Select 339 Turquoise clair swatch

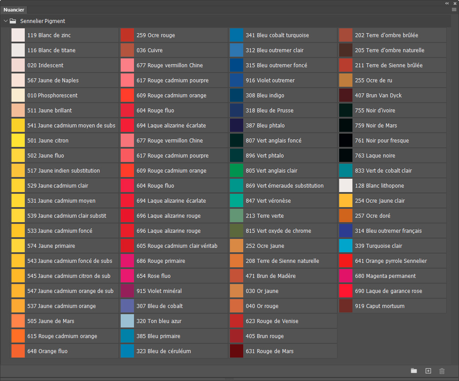point(392,246)
